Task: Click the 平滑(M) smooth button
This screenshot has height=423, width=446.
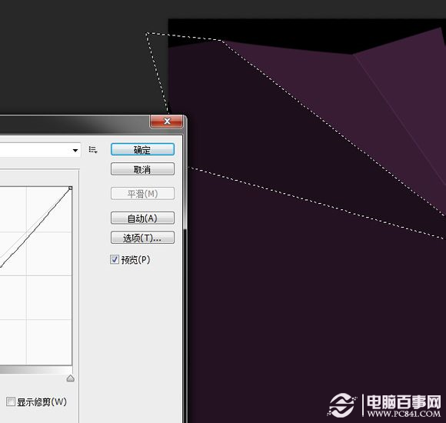Action: 142,194
